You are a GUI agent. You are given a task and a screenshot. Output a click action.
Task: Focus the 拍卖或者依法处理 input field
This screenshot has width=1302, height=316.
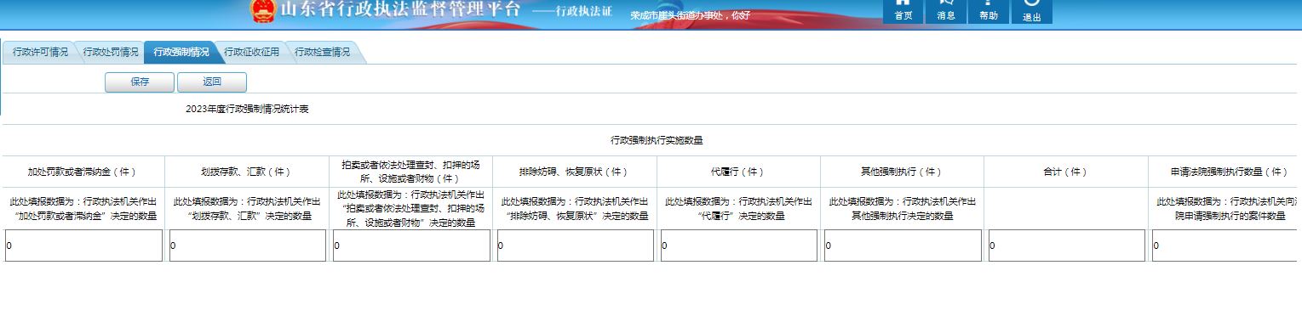tap(411, 245)
